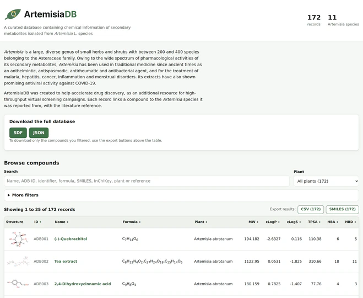Sort table by cLogP column
The height and width of the screenshot is (298, 363).
(273, 222)
